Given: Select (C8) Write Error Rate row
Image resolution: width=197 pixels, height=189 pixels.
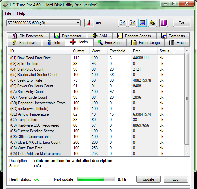Looking at the screenshot, I should pos(96,148).
